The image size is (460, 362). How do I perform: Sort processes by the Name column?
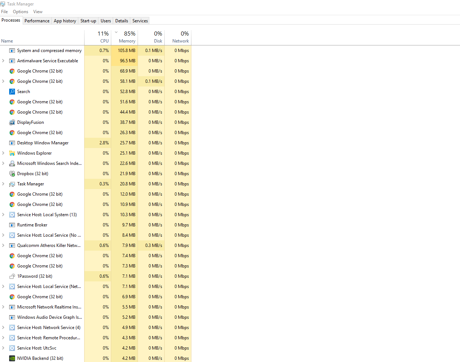42,37
